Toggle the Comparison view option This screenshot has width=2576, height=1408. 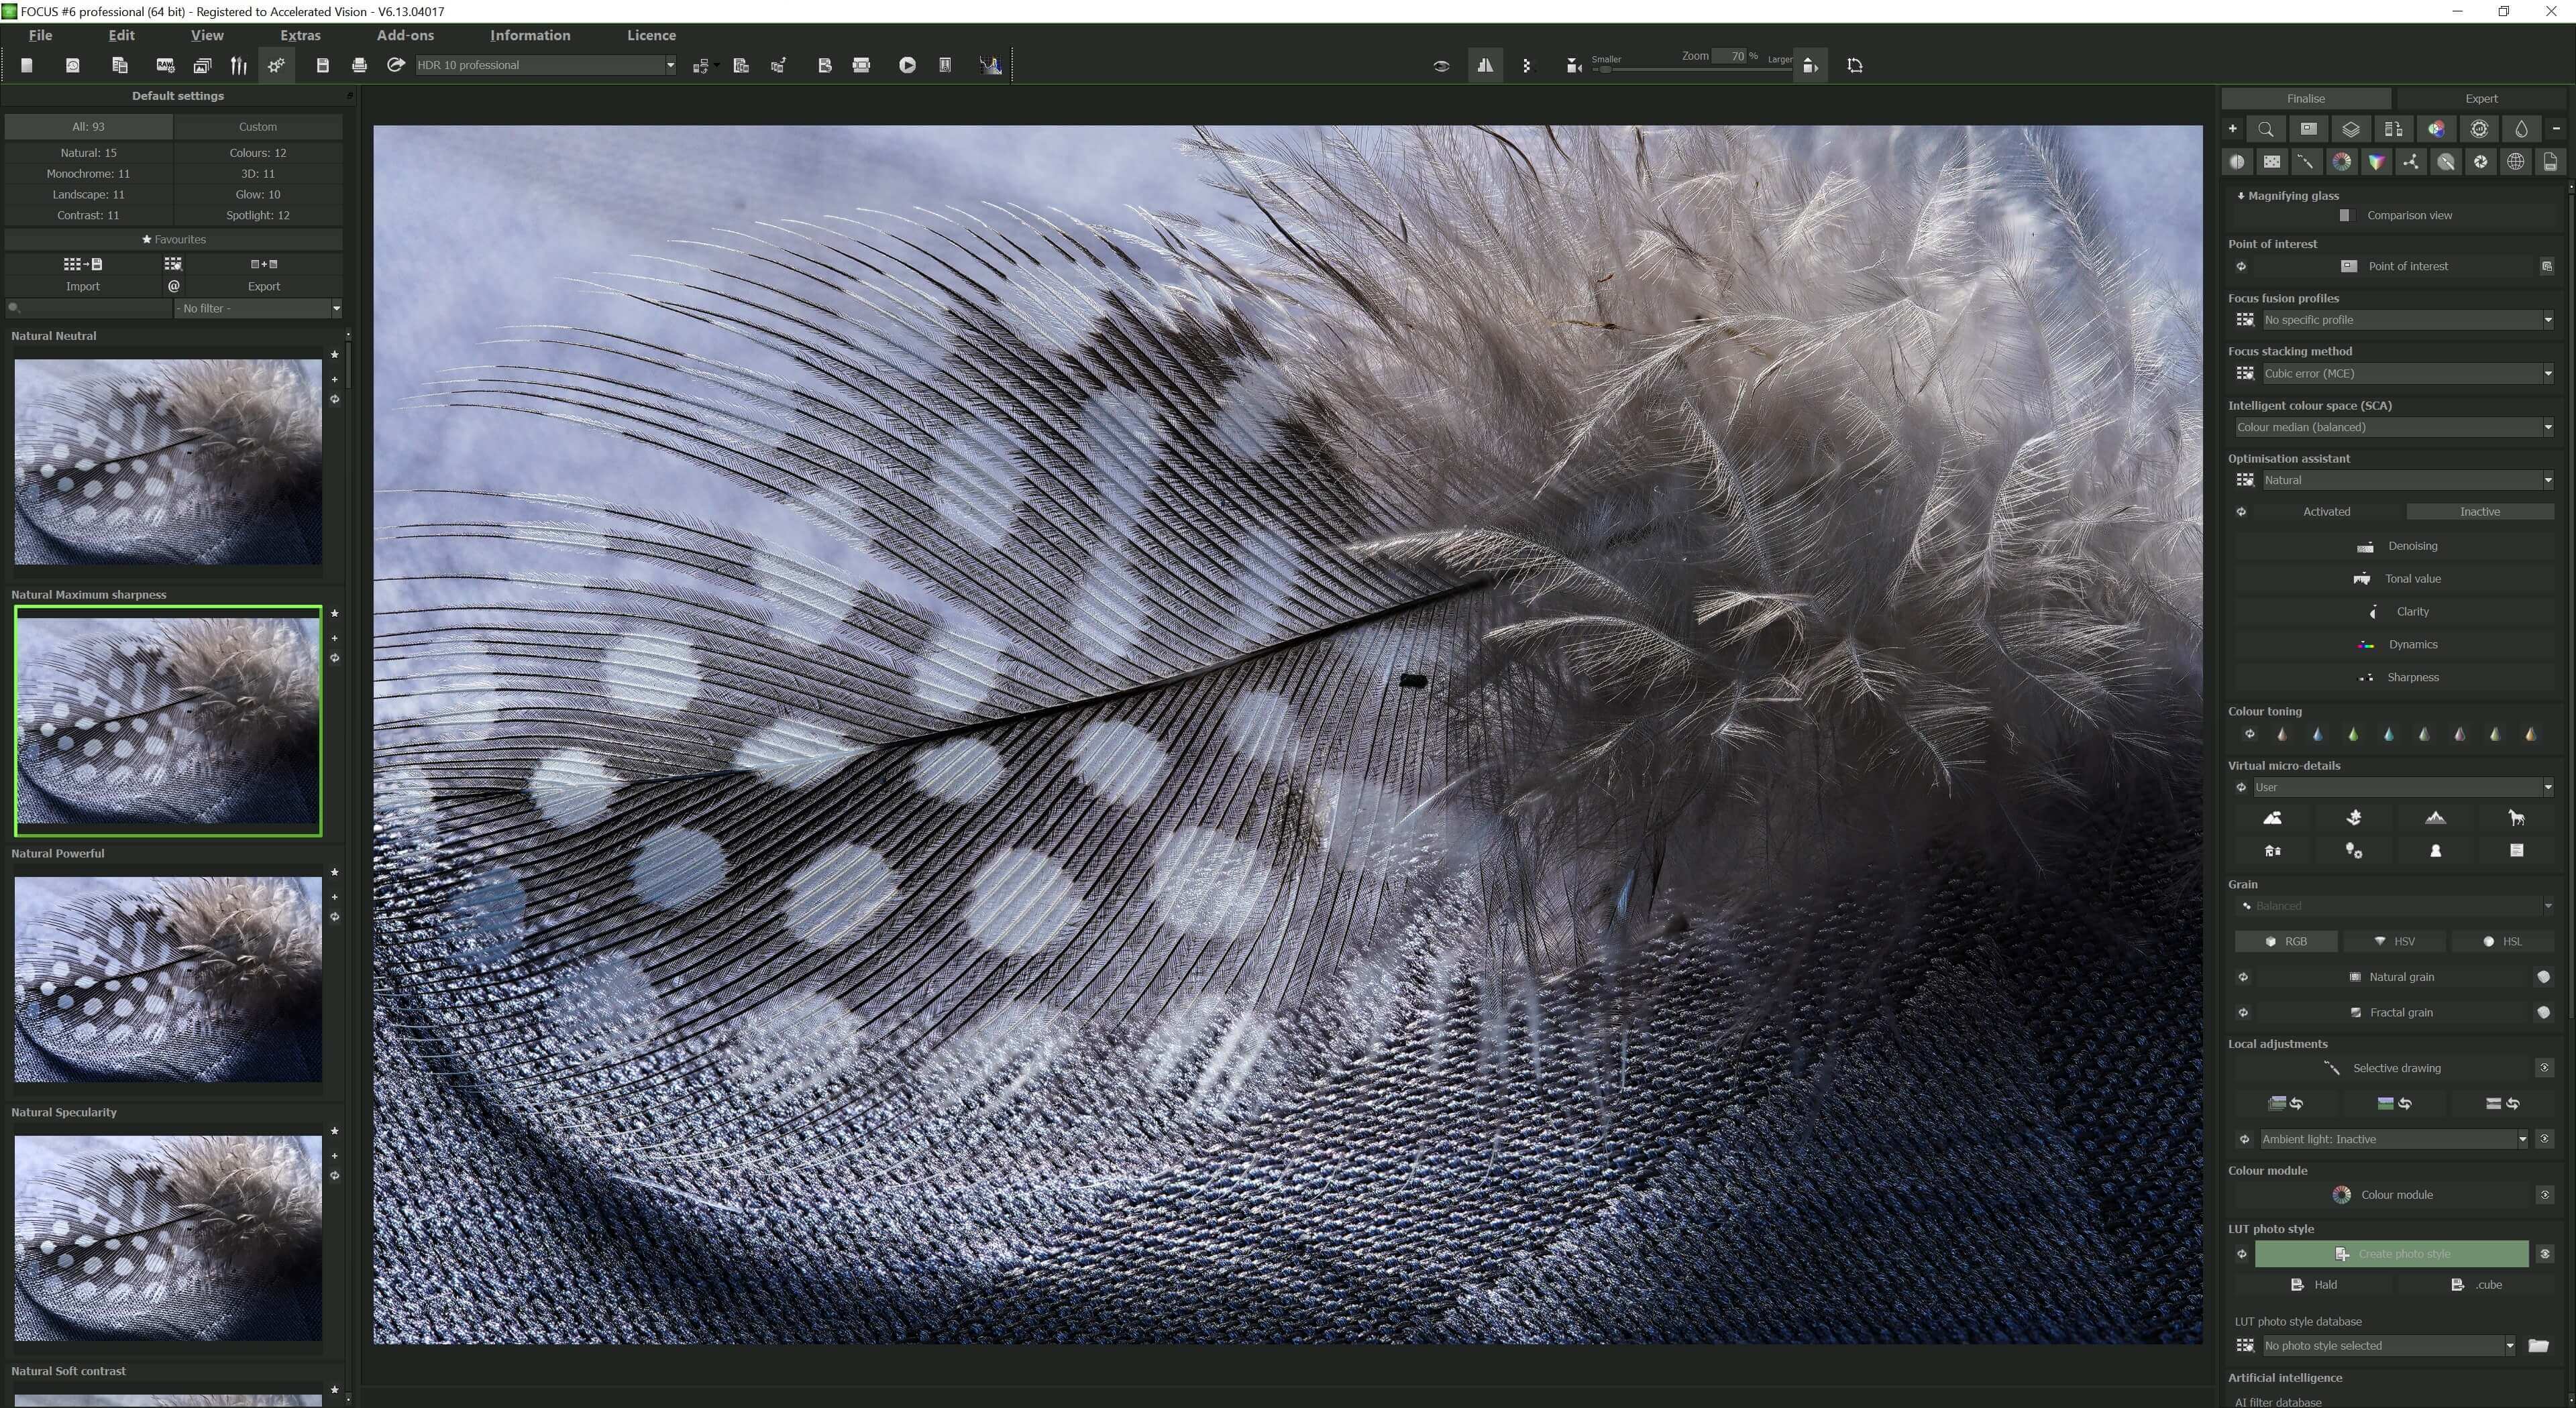point(2346,215)
